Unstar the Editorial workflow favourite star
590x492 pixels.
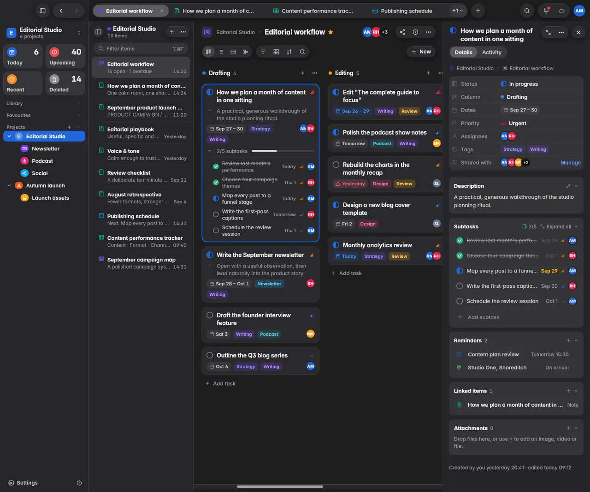[330, 32]
